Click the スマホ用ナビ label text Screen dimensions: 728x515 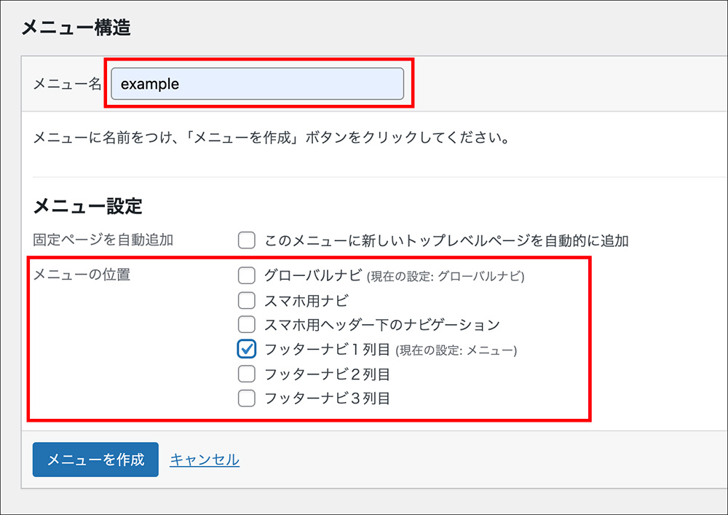click(x=306, y=300)
